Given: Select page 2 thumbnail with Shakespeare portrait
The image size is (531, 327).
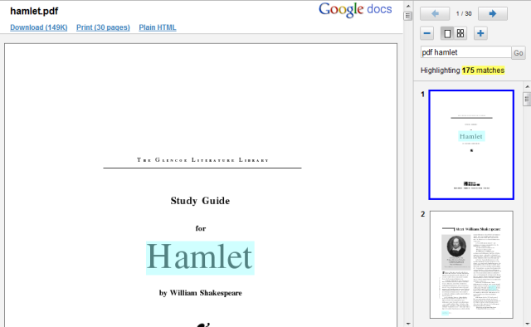Looking at the screenshot, I should coord(471,265).
